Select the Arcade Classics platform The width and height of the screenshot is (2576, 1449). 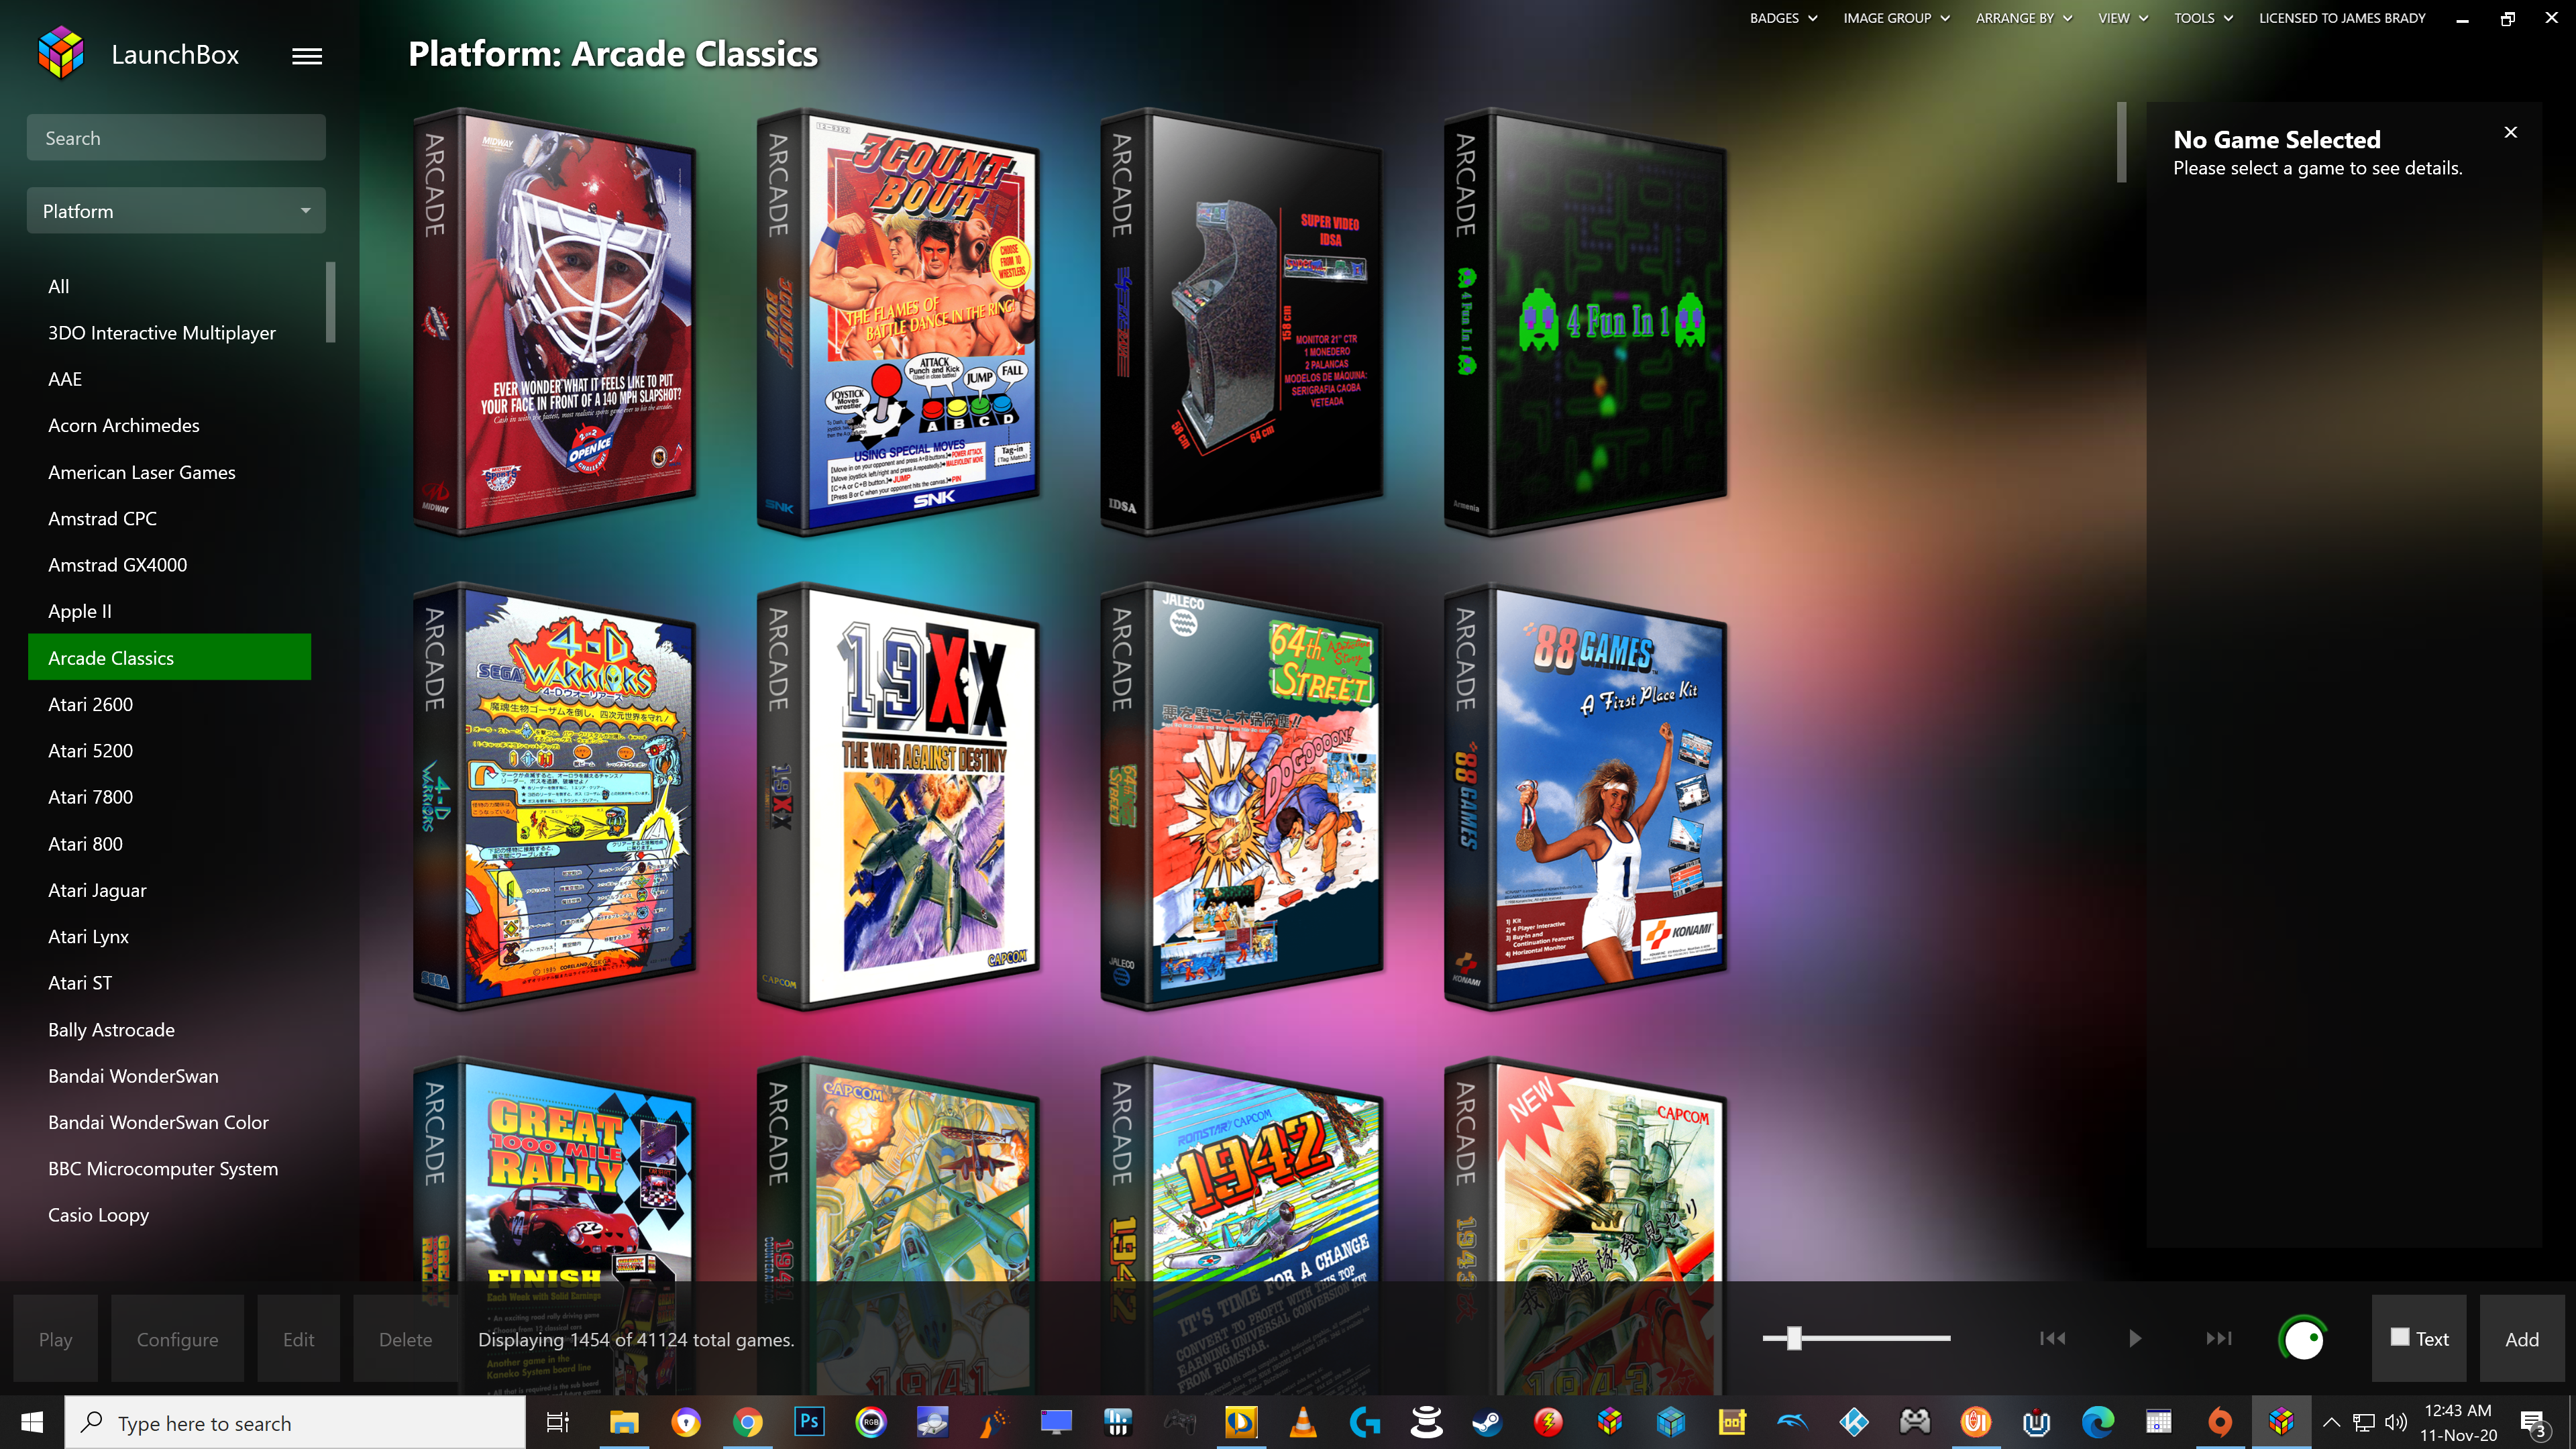point(170,658)
